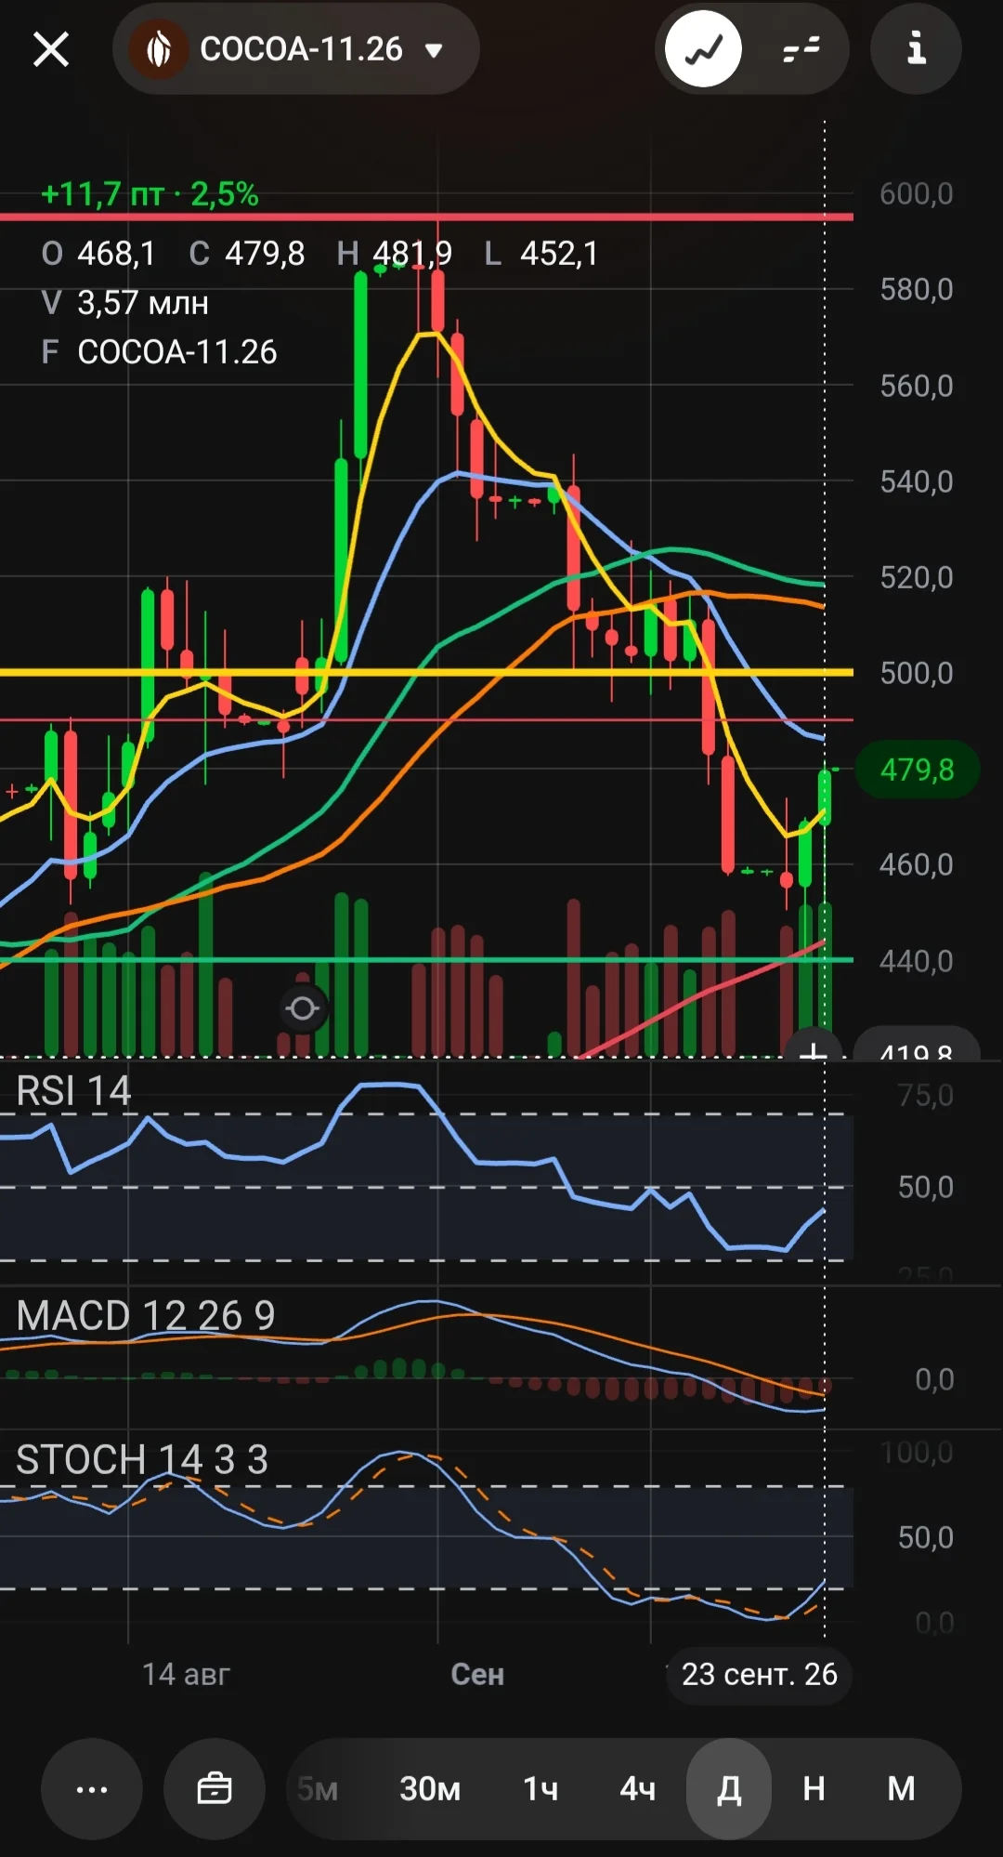Open the briefcase portfolio button
Image resolution: width=1003 pixels, height=1857 pixels.
(215, 1789)
